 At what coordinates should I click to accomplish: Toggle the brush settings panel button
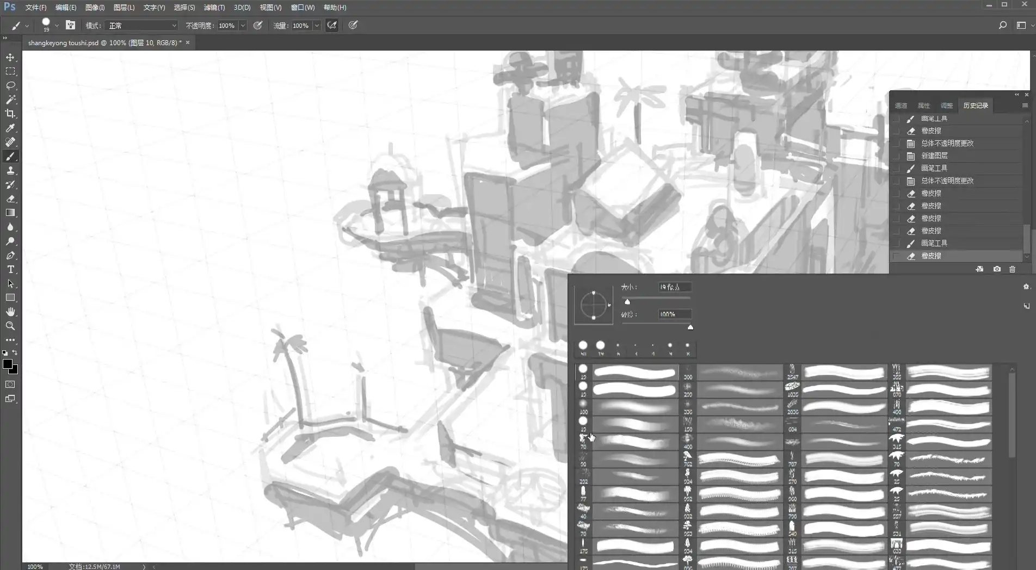[x=70, y=25]
